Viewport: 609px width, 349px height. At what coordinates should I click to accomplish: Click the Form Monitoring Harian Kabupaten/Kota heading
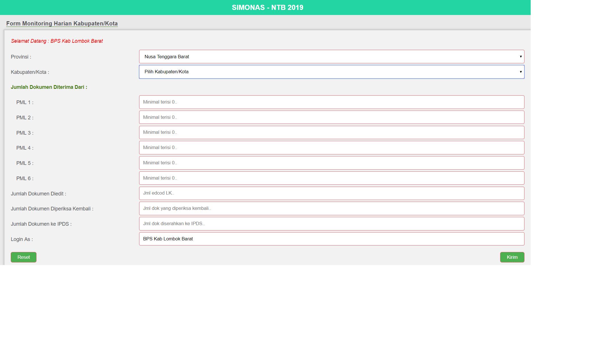[62, 23]
